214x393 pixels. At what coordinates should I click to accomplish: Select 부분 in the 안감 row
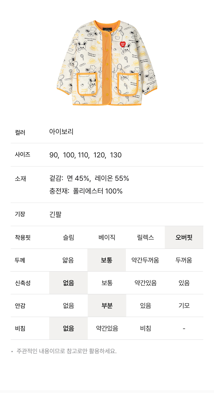pos(107,306)
